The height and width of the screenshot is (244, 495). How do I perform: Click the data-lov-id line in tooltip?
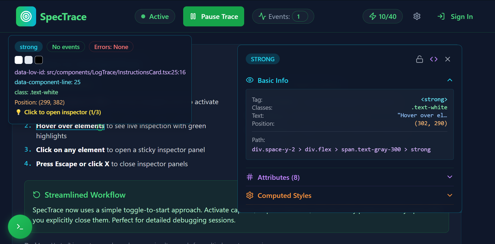[100, 72]
